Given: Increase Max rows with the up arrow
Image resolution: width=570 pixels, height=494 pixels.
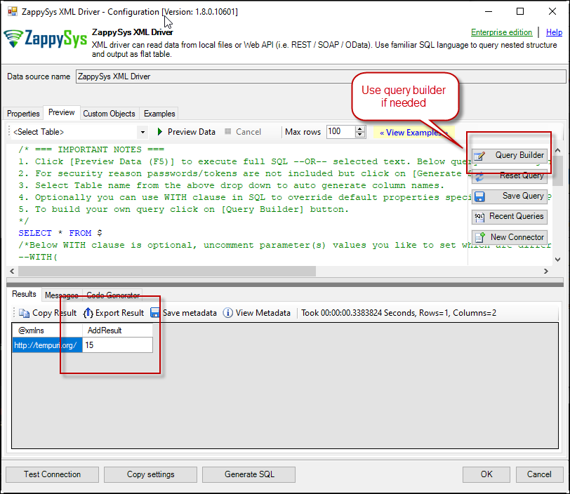Looking at the screenshot, I should pyautogui.click(x=360, y=128).
